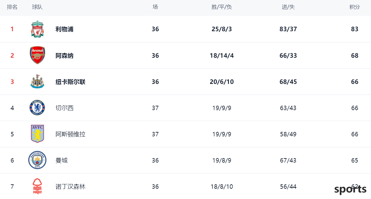Click the 球队 column header
The image size is (371, 199).
(x=37, y=7)
